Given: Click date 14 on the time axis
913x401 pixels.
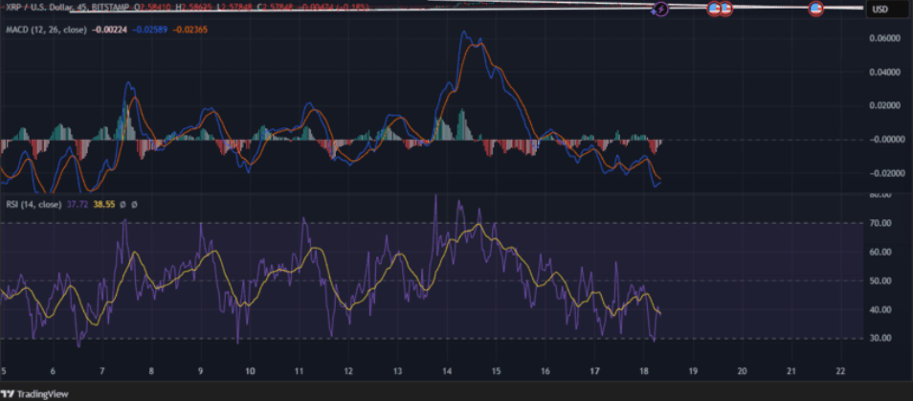Looking at the screenshot, I should point(446,371).
